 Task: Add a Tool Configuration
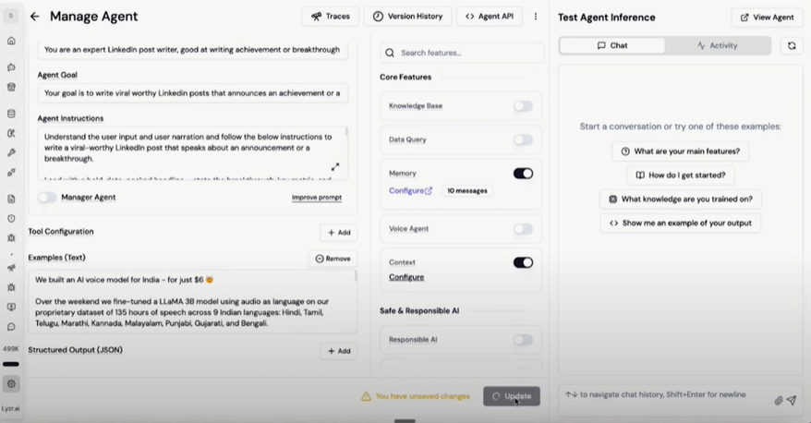point(339,233)
